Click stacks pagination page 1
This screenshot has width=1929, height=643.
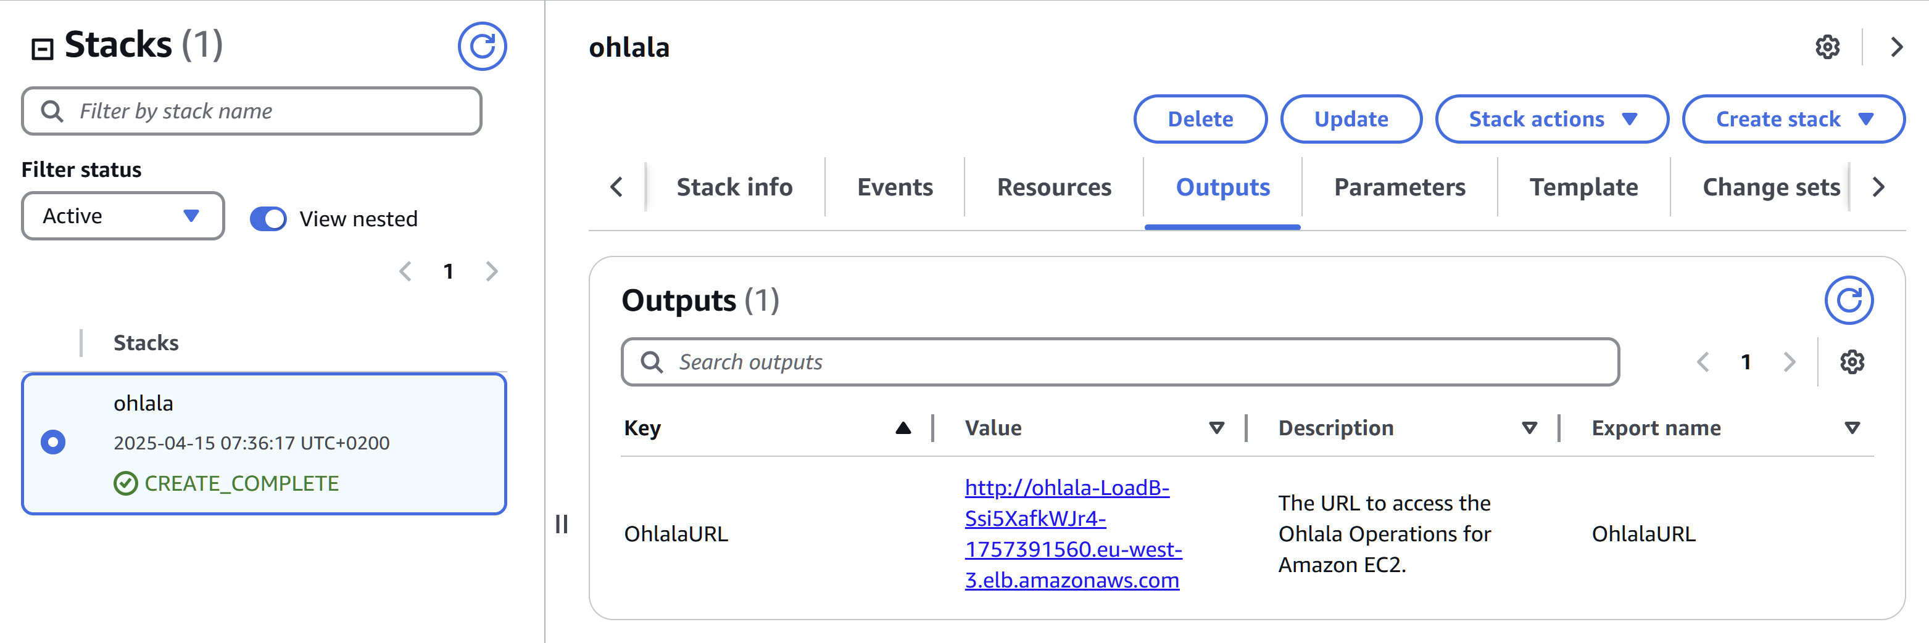pos(449,271)
